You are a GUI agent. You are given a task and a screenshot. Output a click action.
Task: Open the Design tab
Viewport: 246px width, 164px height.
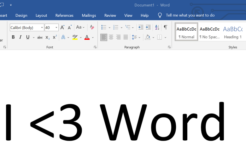(x=21, y=15)
